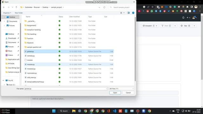The width and height of the screenshot is (203, 114).
Task: Click Fork button on GitHub page
Action: pos(166,26)
